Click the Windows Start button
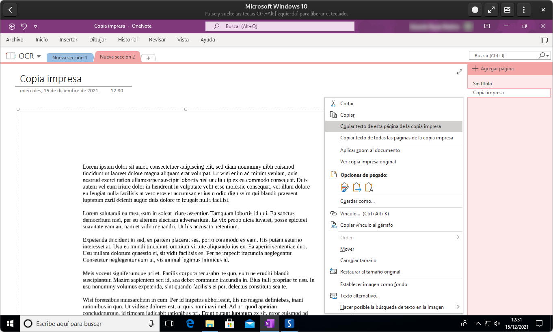 click(x=10, y=324)
